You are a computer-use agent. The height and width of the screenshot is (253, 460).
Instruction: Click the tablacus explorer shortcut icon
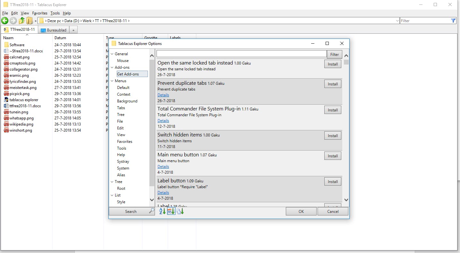click(x=6, y=100)
